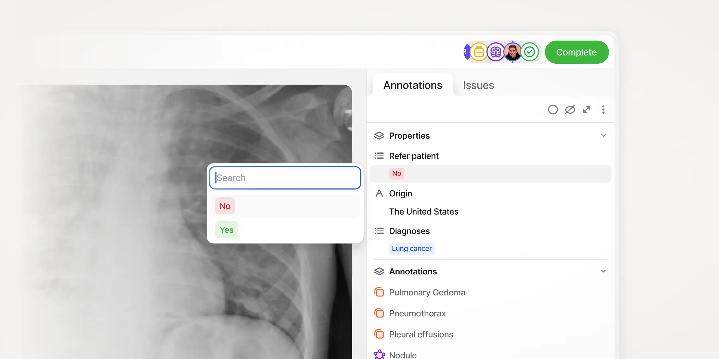This screenshot has width=719, height=359.
Task: Click the Nodule polygon icon
Action: [x=379, y=354]
